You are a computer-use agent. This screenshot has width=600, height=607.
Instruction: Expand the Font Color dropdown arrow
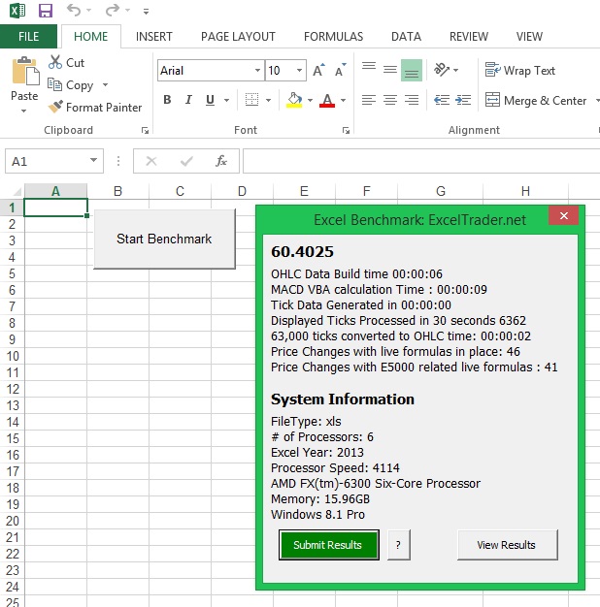click(x=343, y=100)
